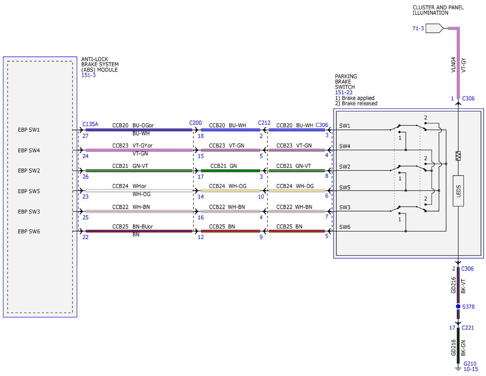Image resolution: width=486 pixels, height=376 pixels.
Task: Click pin number 27 at connector C135A
Action: click(x=85, y=136)
